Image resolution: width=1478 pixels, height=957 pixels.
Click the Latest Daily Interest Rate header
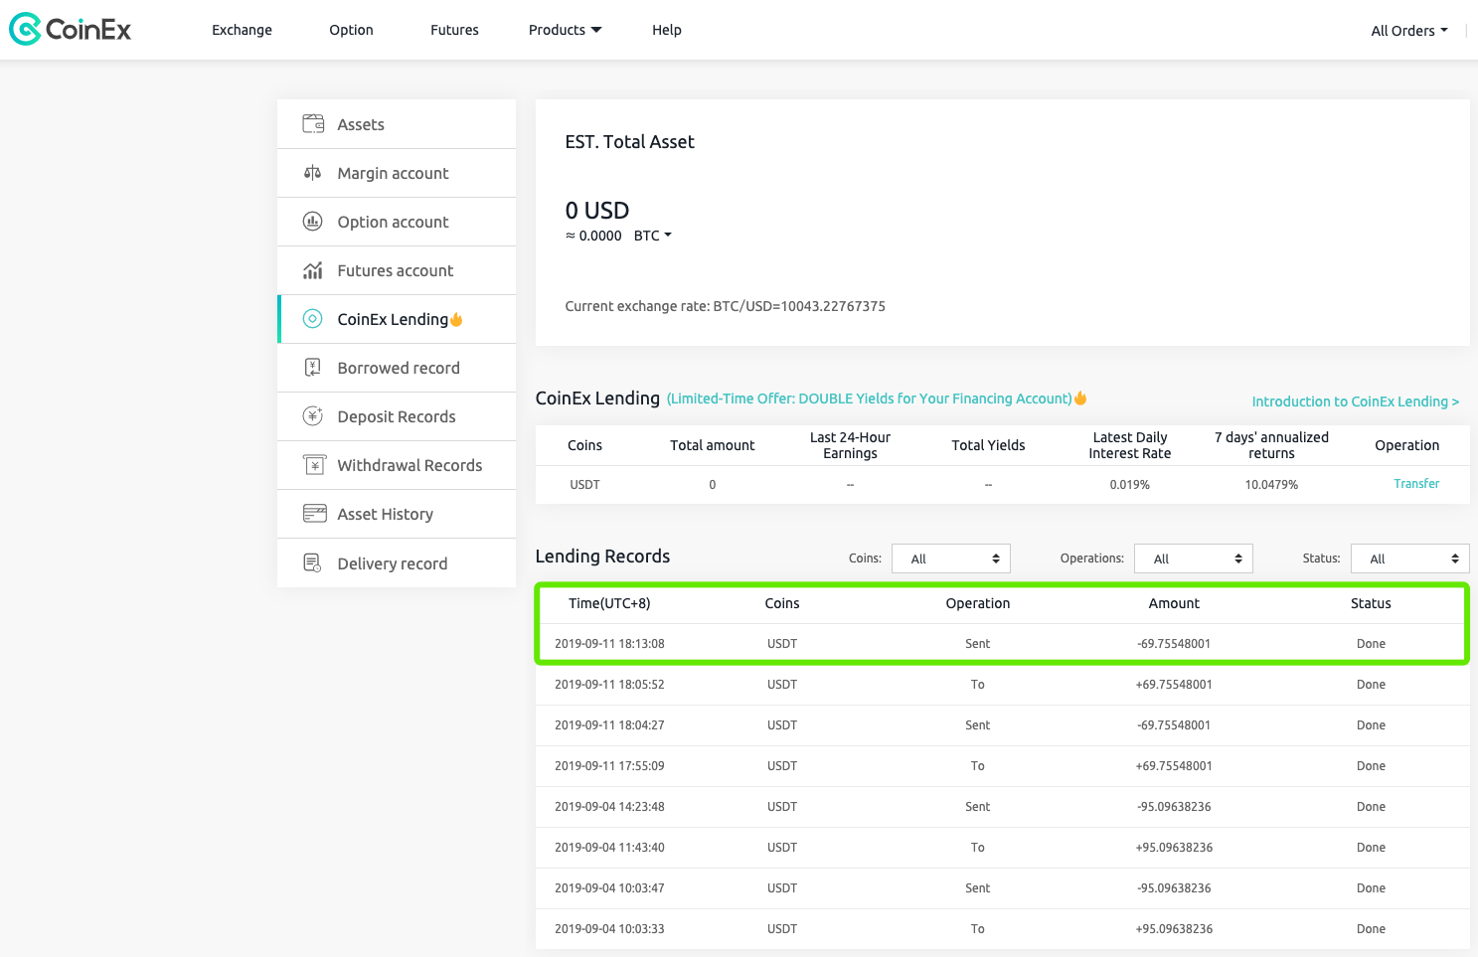click(1129, 445)
